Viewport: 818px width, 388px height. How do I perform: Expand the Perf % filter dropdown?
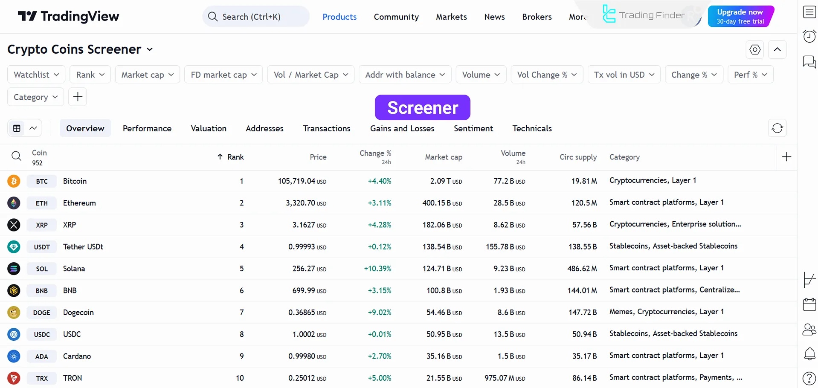pyautogui.click(x=751, y=75)
